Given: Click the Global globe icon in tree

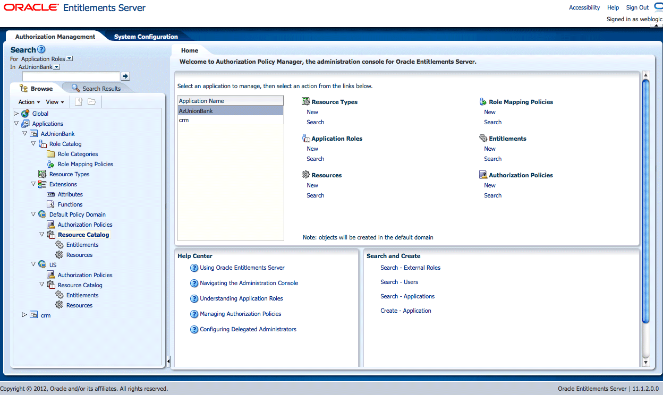Looking at the screenshot, I should pos(25,114).
